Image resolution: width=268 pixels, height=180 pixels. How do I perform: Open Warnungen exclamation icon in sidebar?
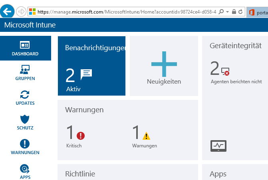click(25, 144)
